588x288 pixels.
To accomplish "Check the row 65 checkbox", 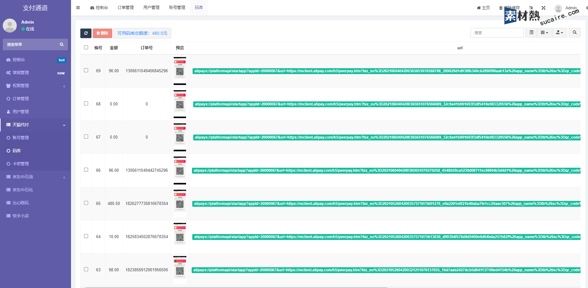I will tap(86, 203).
